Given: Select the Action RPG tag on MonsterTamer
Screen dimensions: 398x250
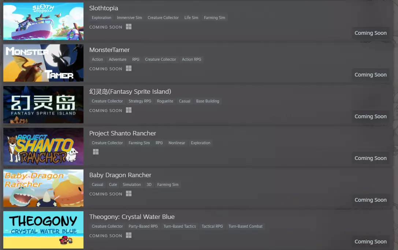Looking at the screenshot, I should tap(191, 59).
